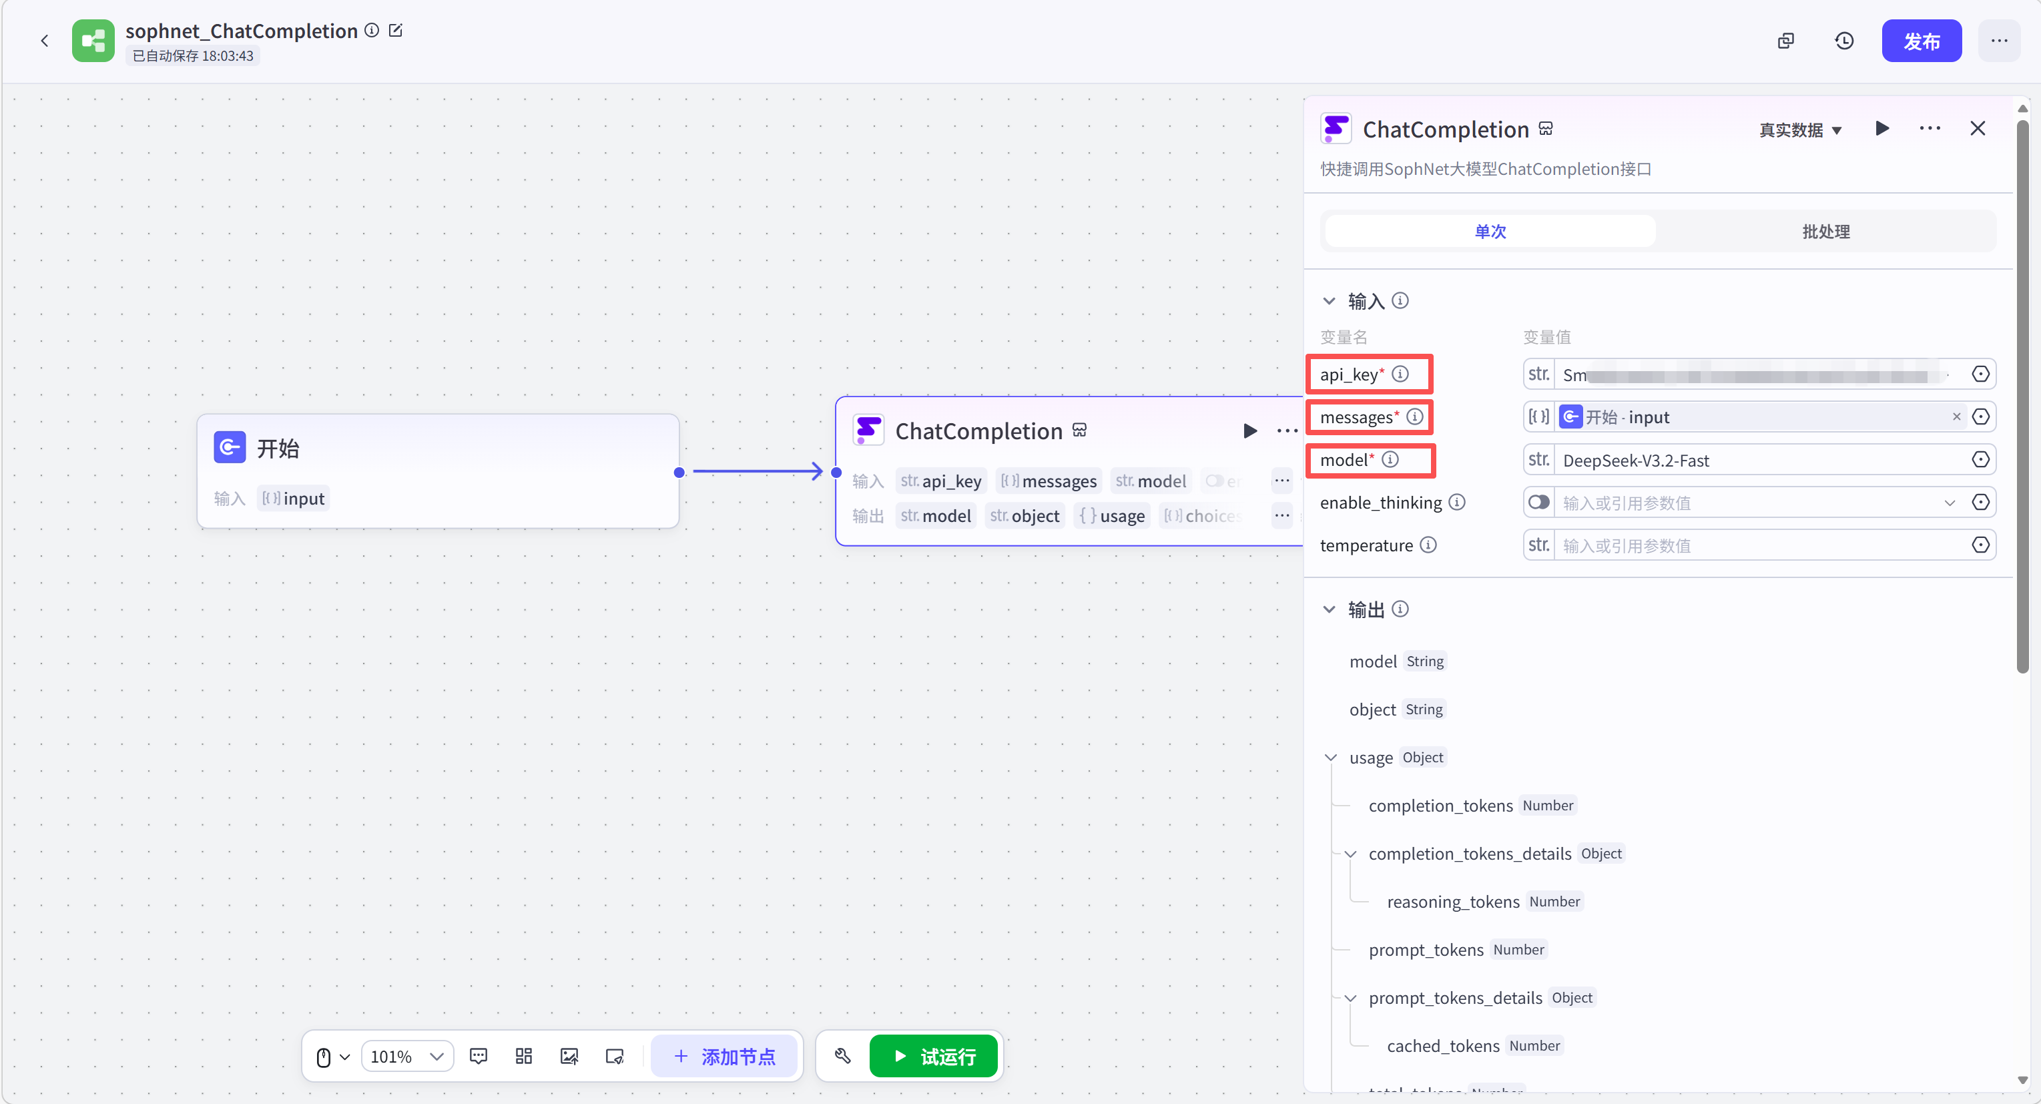
Task: Click the wrench debug icon near 试运行
Action: tap(842, 1056)
